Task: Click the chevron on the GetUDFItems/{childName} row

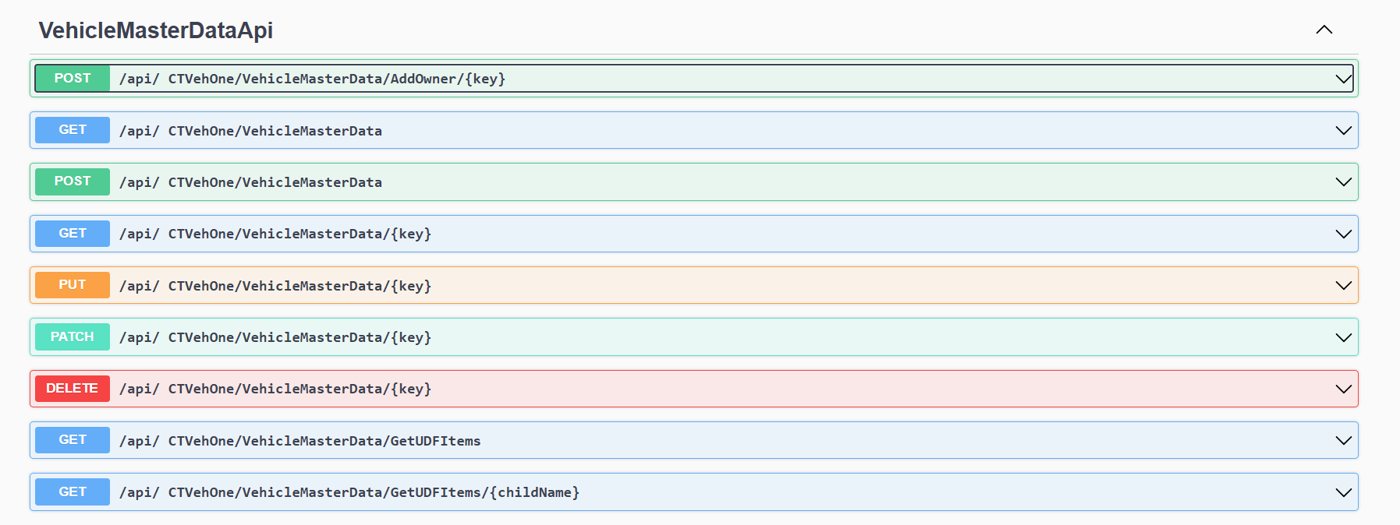Action: (1342, 492)
